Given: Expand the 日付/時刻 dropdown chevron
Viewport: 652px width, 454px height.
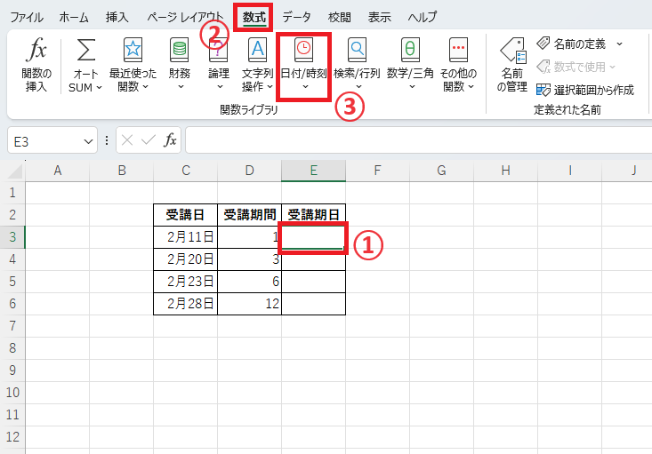Looking at the screenshot, I should click(x=305, y=87).
